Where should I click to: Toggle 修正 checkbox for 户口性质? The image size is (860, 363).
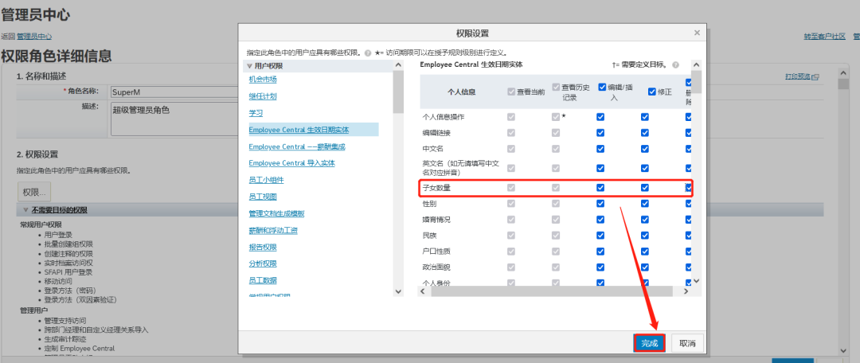coord(645,251)
